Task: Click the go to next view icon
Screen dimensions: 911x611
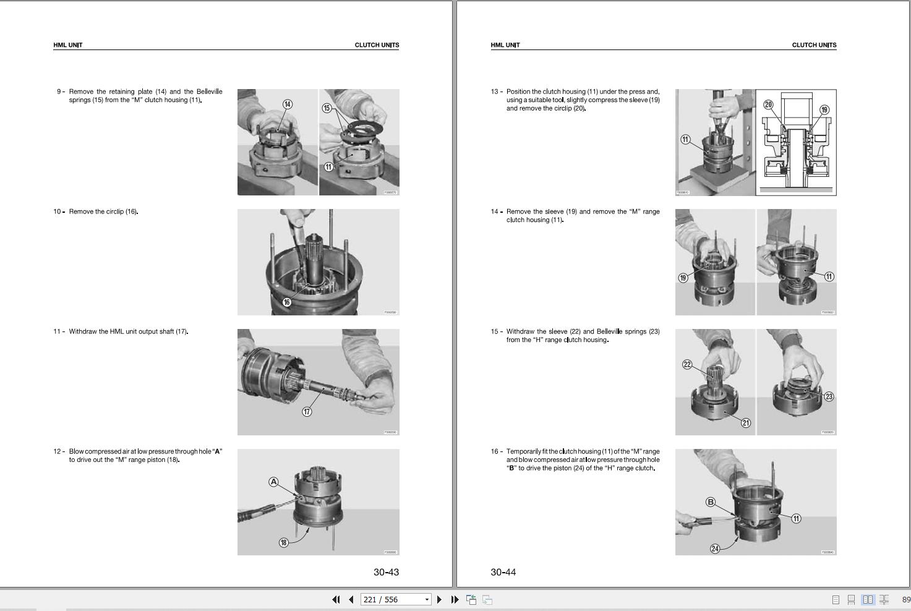Action: click(487, 599)
